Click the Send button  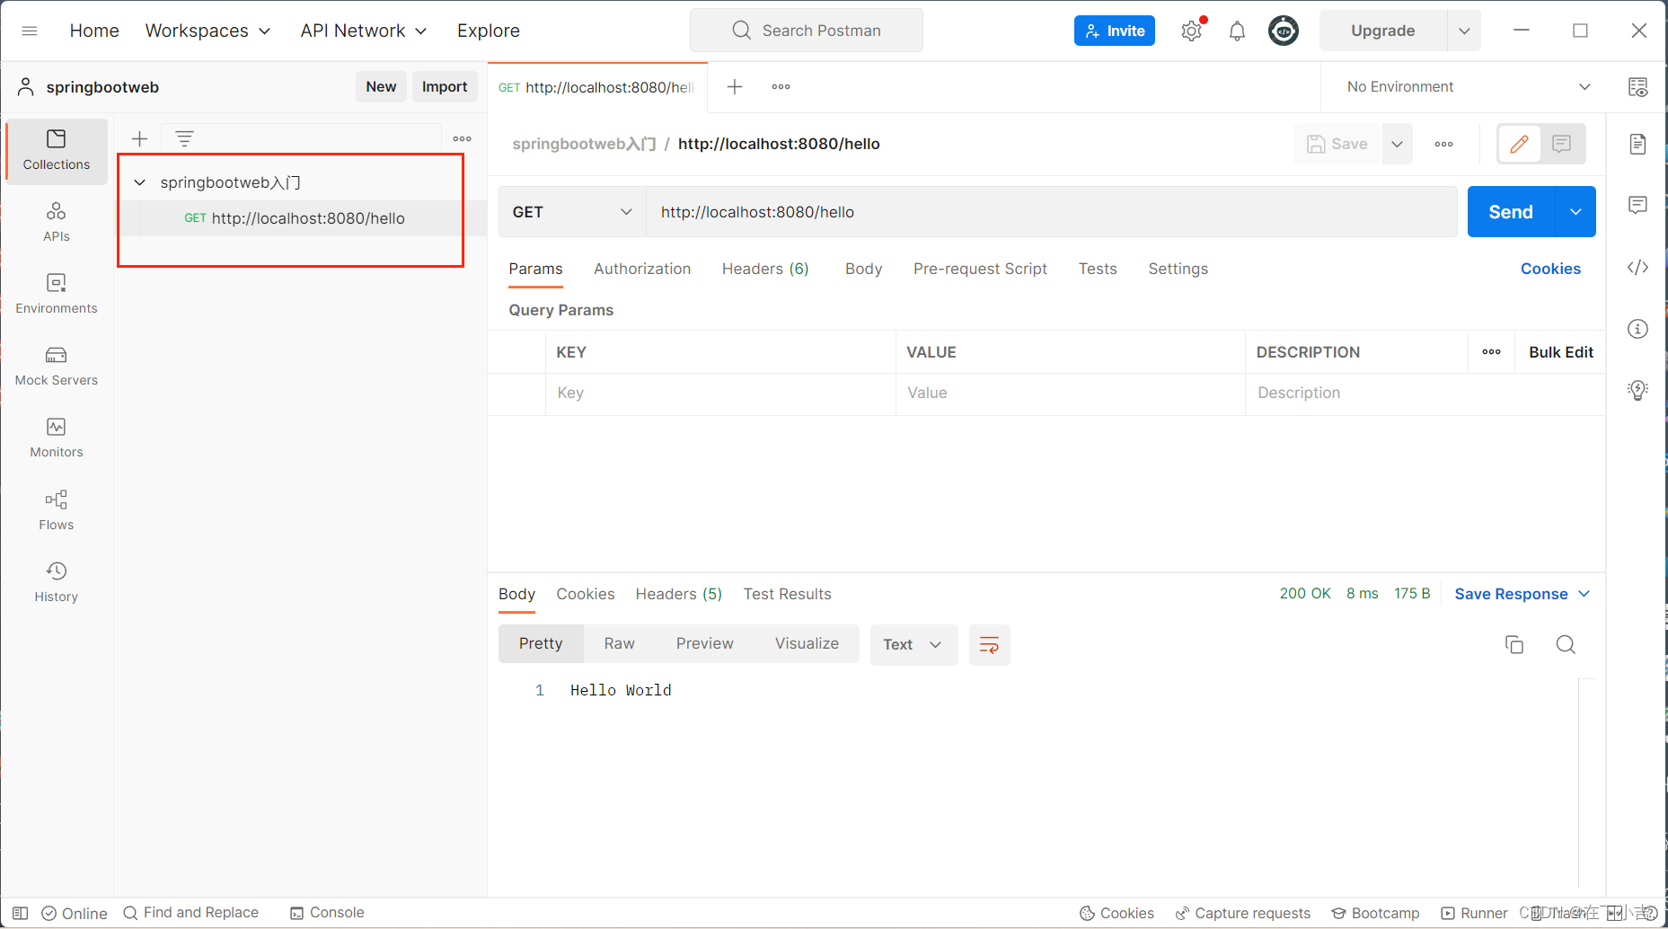1511,212
